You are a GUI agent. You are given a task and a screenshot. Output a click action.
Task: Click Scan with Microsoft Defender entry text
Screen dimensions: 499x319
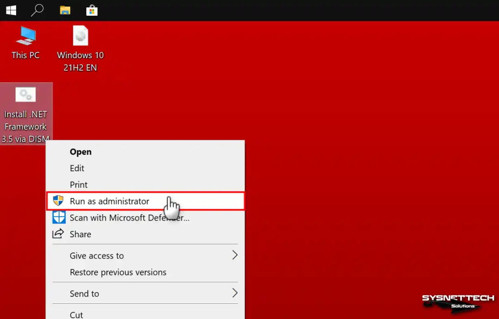[129, 218]
